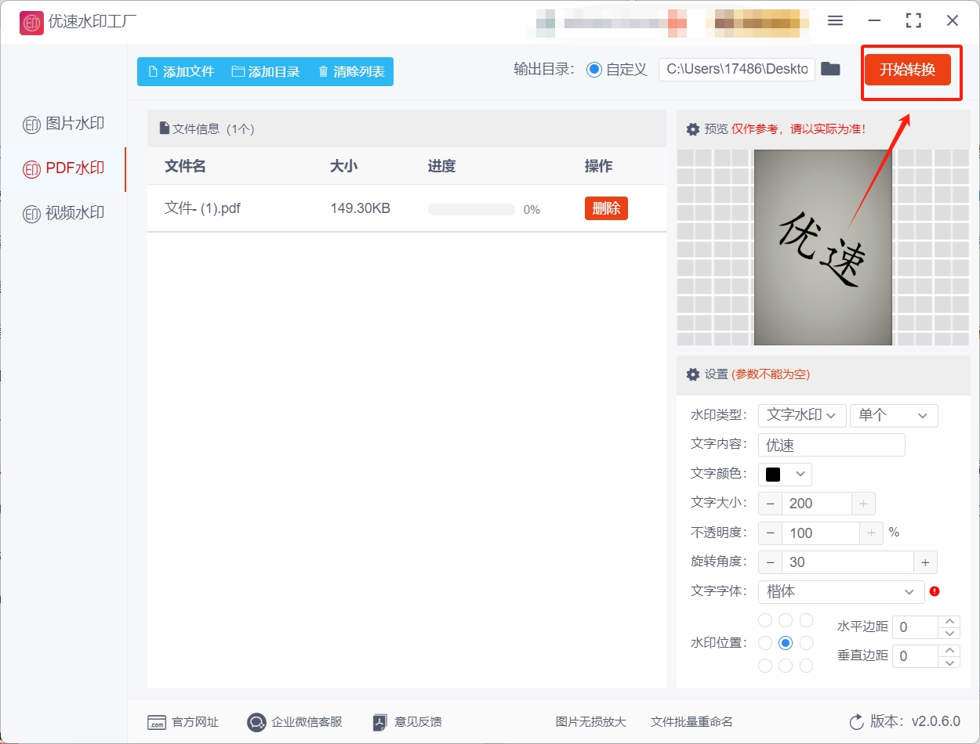This screenshot has width=980, height=744.
Task: Decrease 文字大小 with minus button
Action: click(x=770, y=504)
